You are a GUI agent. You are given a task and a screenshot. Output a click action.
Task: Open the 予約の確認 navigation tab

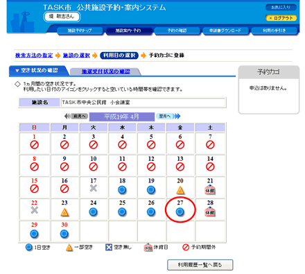(177, 31)
